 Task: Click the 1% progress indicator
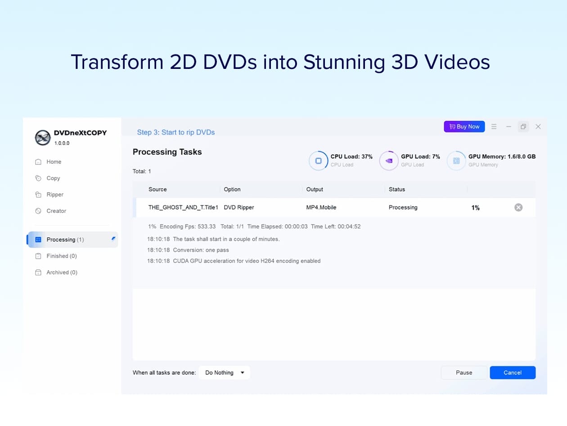(475, 208)
